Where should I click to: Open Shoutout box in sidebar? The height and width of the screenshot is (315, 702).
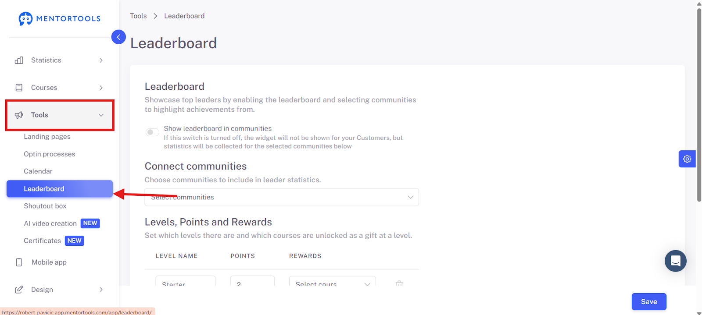point(45,206)
